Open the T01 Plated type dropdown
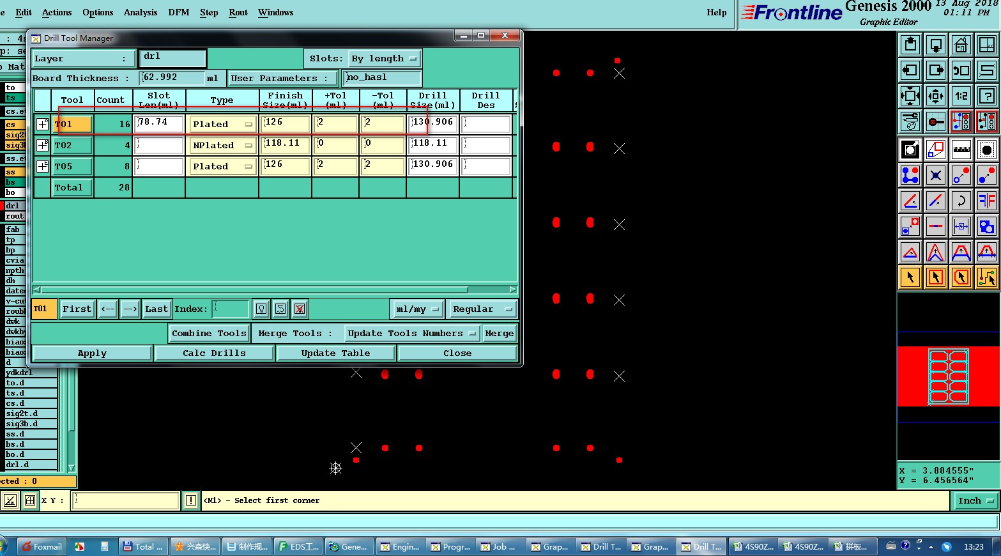 [x=222, y=125]
